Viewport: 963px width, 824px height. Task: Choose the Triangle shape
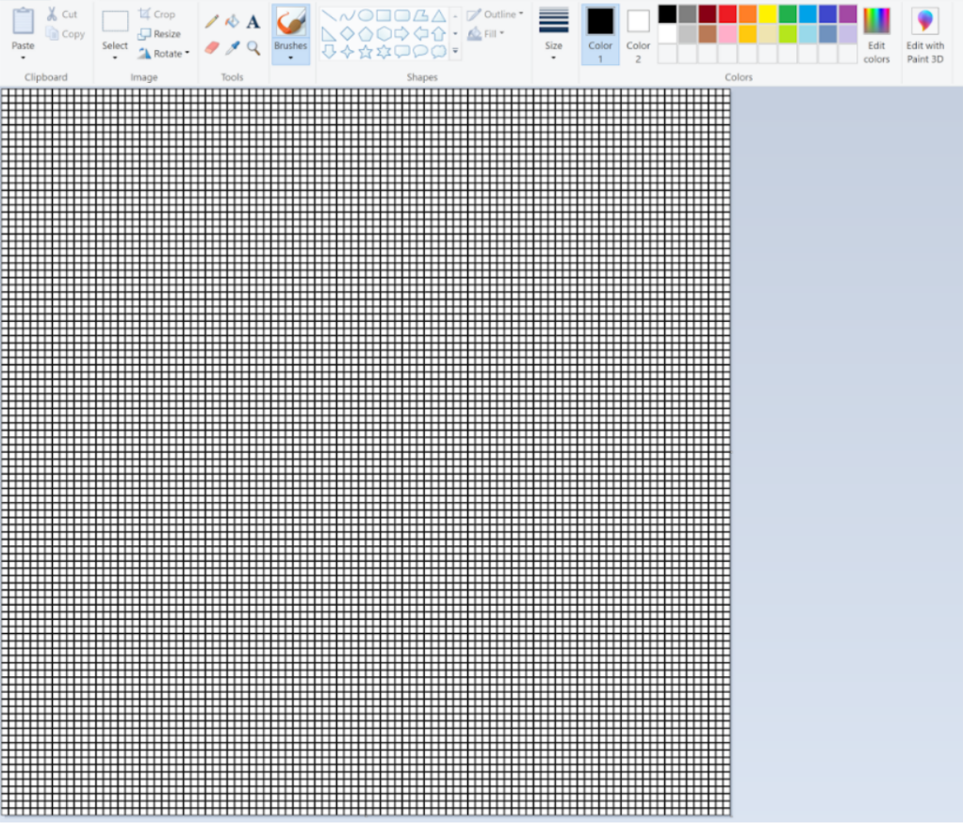coord(438,16)
